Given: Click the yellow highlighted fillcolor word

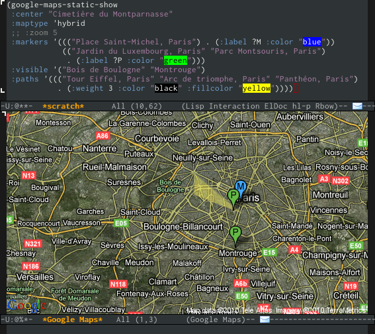Looking at the screenshot, I should pyautogui.click(x=257, y=88).
